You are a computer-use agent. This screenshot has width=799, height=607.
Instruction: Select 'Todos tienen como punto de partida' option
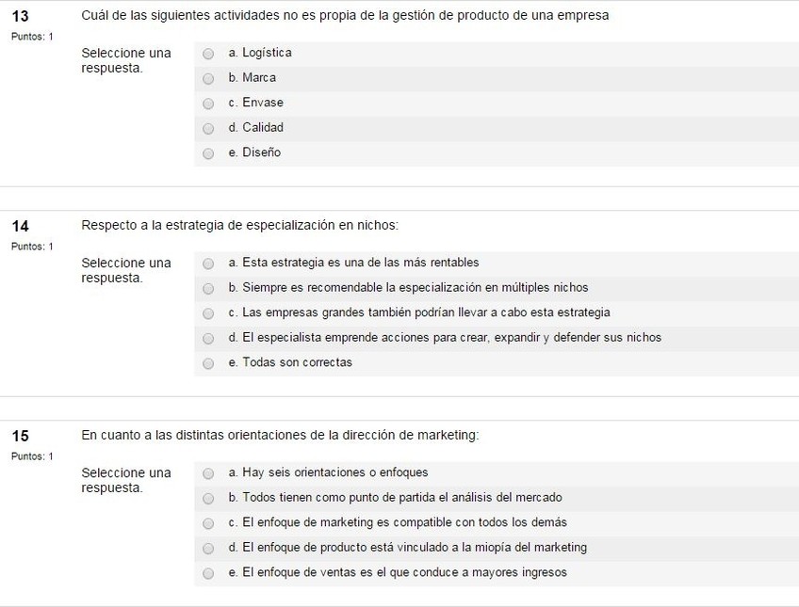[x=208, y=499]
